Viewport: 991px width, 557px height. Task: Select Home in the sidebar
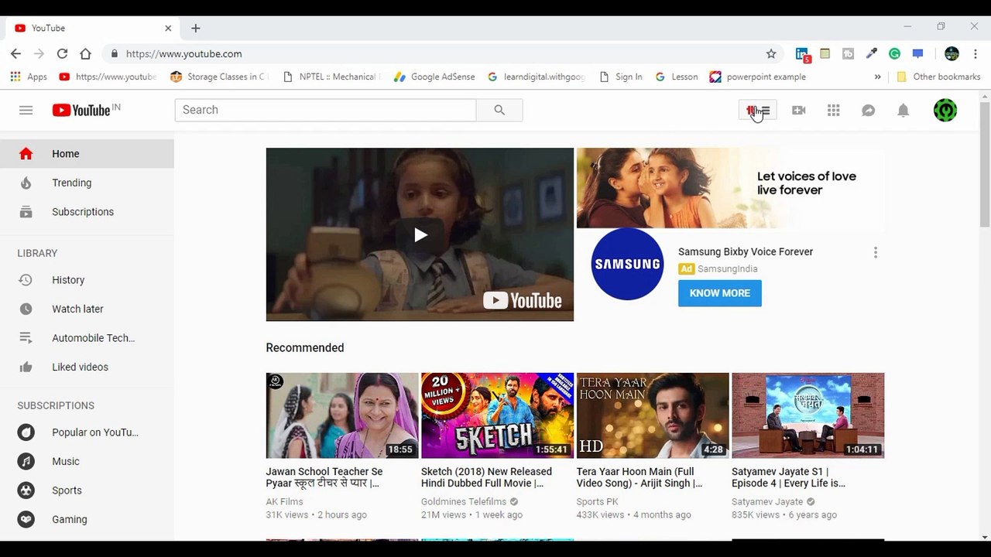87,154
